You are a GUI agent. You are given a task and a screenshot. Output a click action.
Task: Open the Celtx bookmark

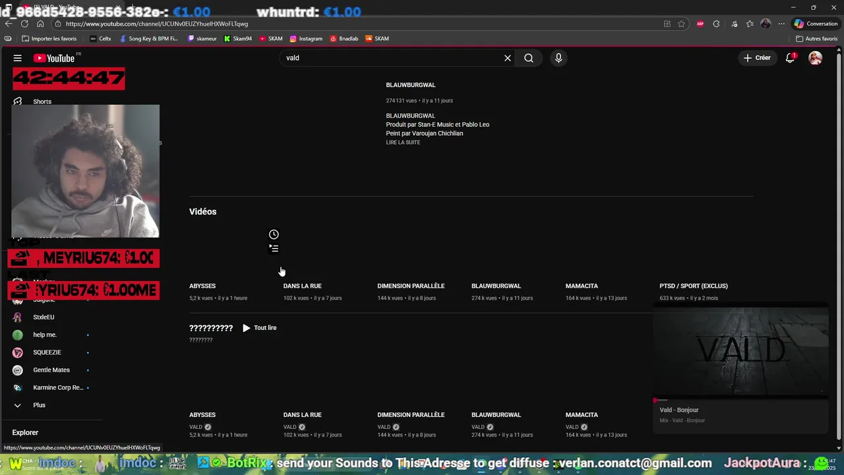tap(100, 39)
